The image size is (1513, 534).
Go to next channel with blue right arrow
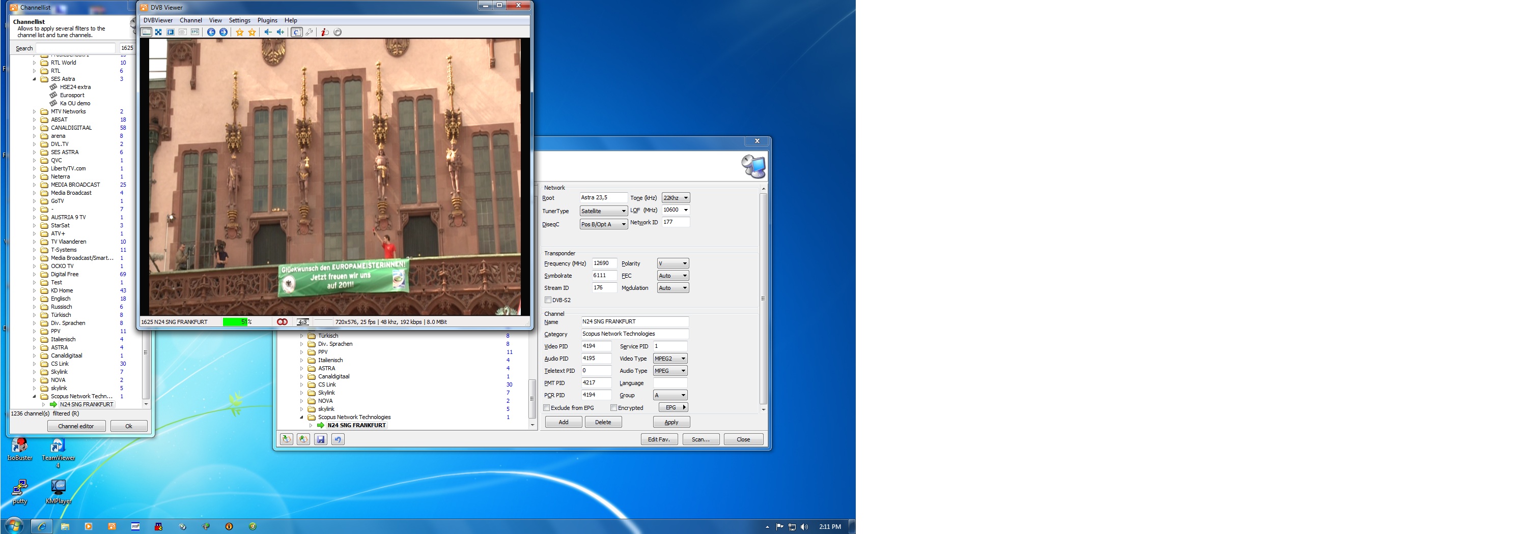(224, 32)
